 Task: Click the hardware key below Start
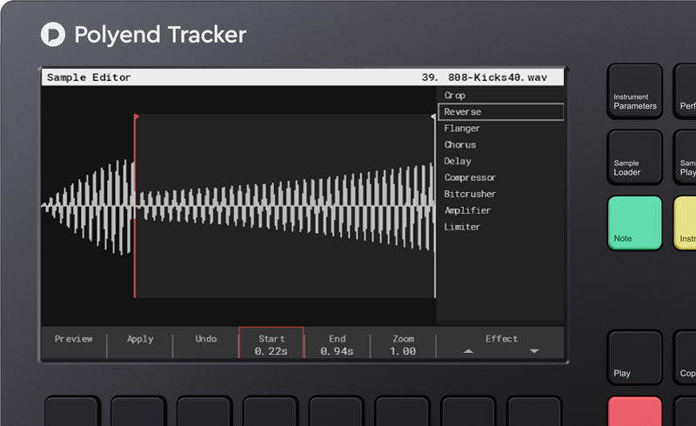(271, 411)
